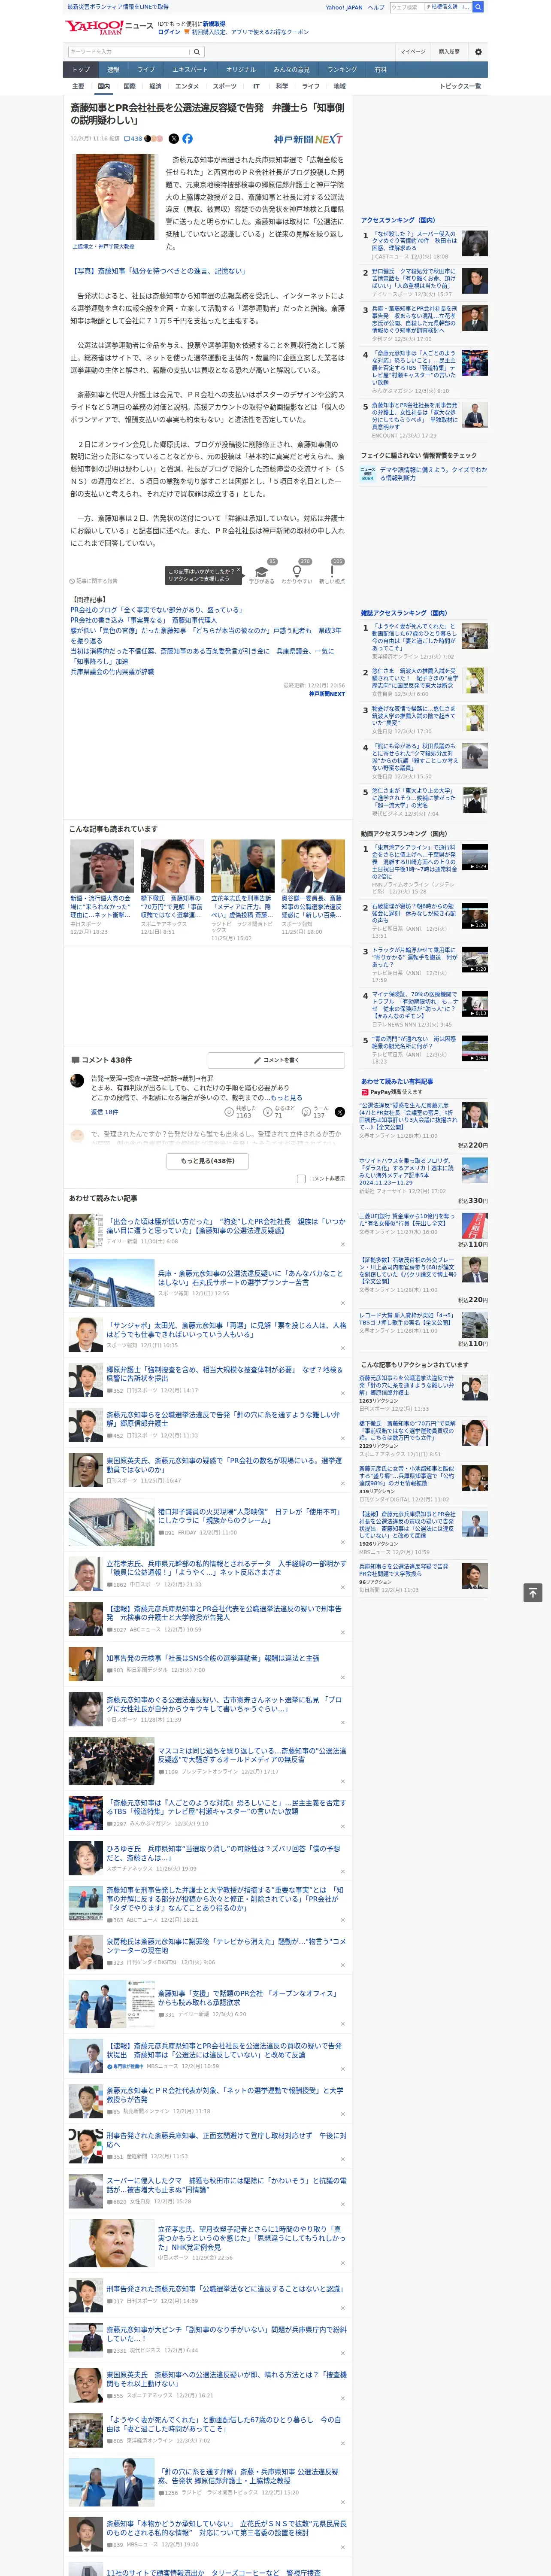
Task: Open related article PR会社のブログ「全く事実でない部分があり
Action: (156, 610)
